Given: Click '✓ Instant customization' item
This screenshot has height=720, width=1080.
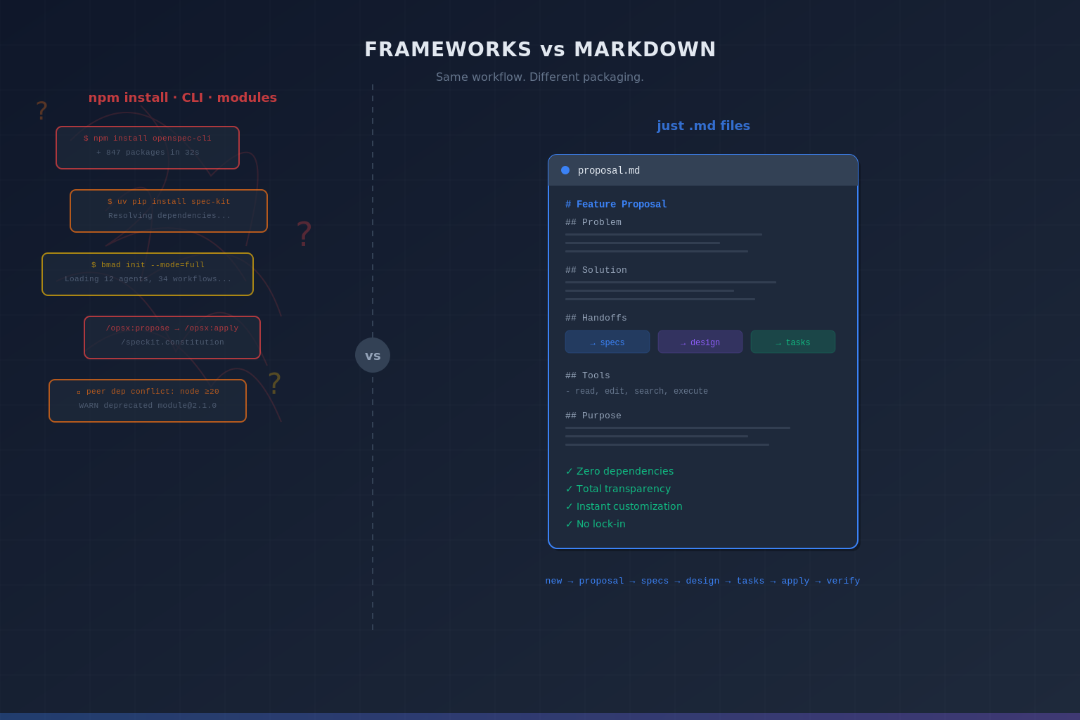Looking at the screenshot, I should pyautogui.click(x=624, y=506).
